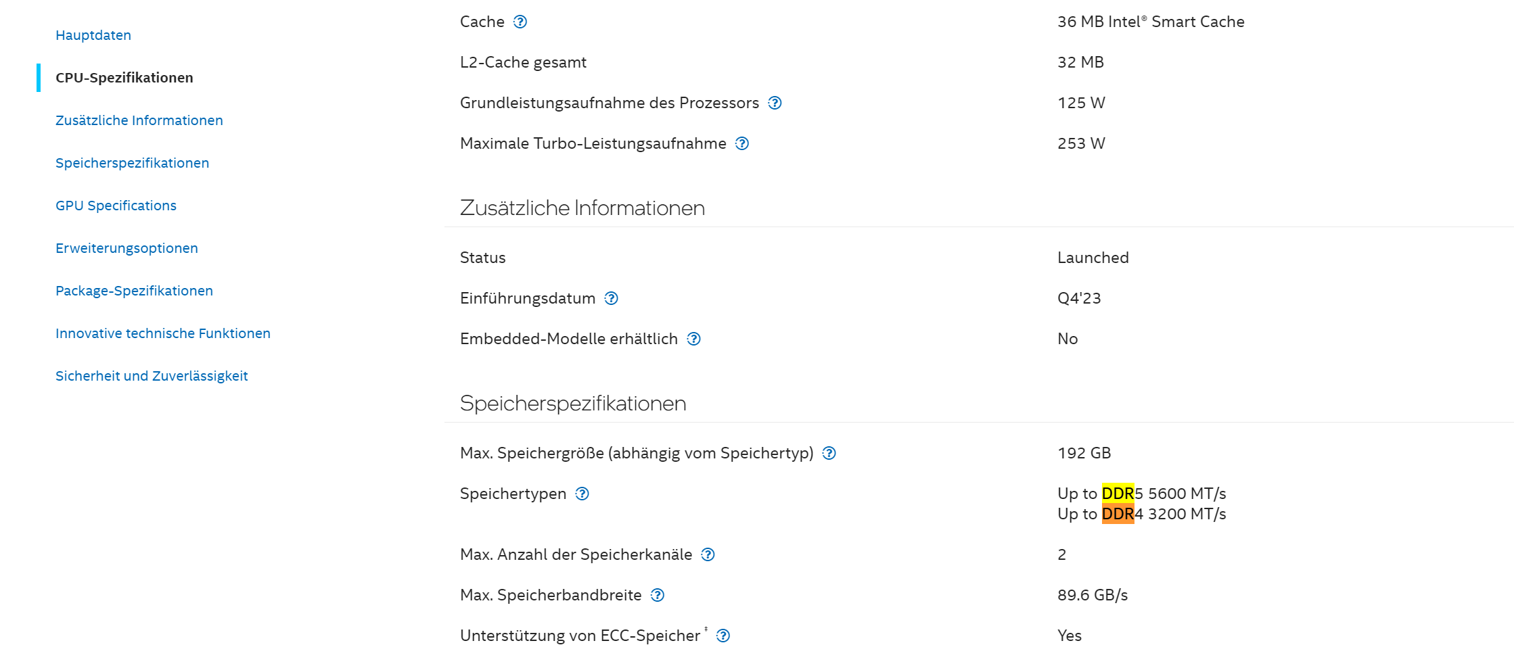Viewport: 1514px width, 666px height.
Task: Click help icon beside Max. Speicherbandbreite
Action: 657,595
